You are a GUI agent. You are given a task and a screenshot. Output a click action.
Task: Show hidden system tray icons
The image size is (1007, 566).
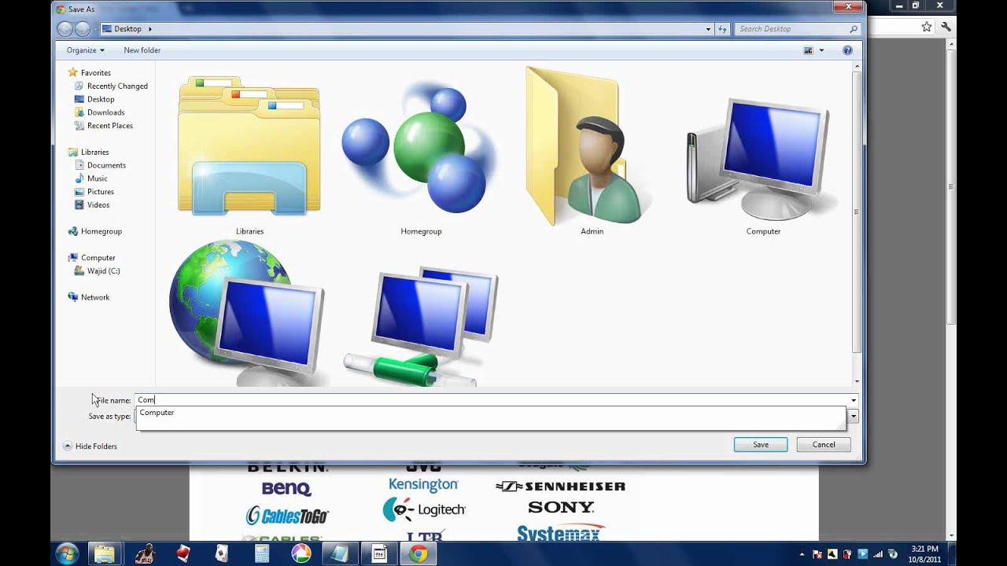pyautogui.click(x=802, y=554)
